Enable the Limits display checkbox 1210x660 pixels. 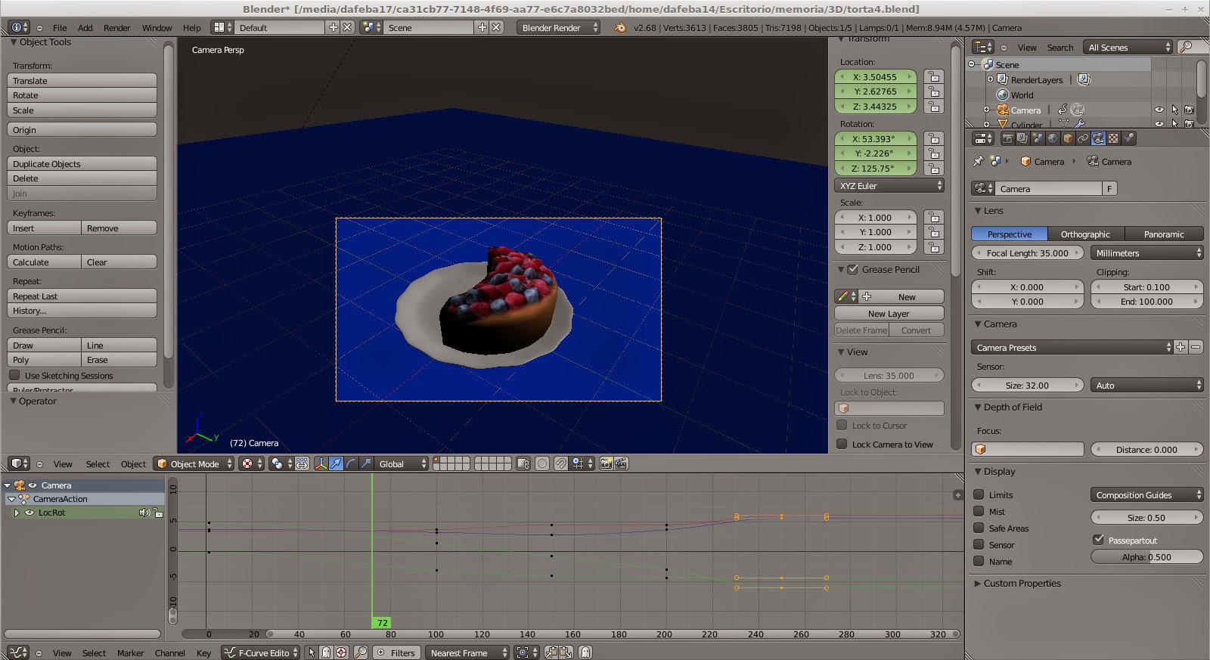tap(979, 494)
